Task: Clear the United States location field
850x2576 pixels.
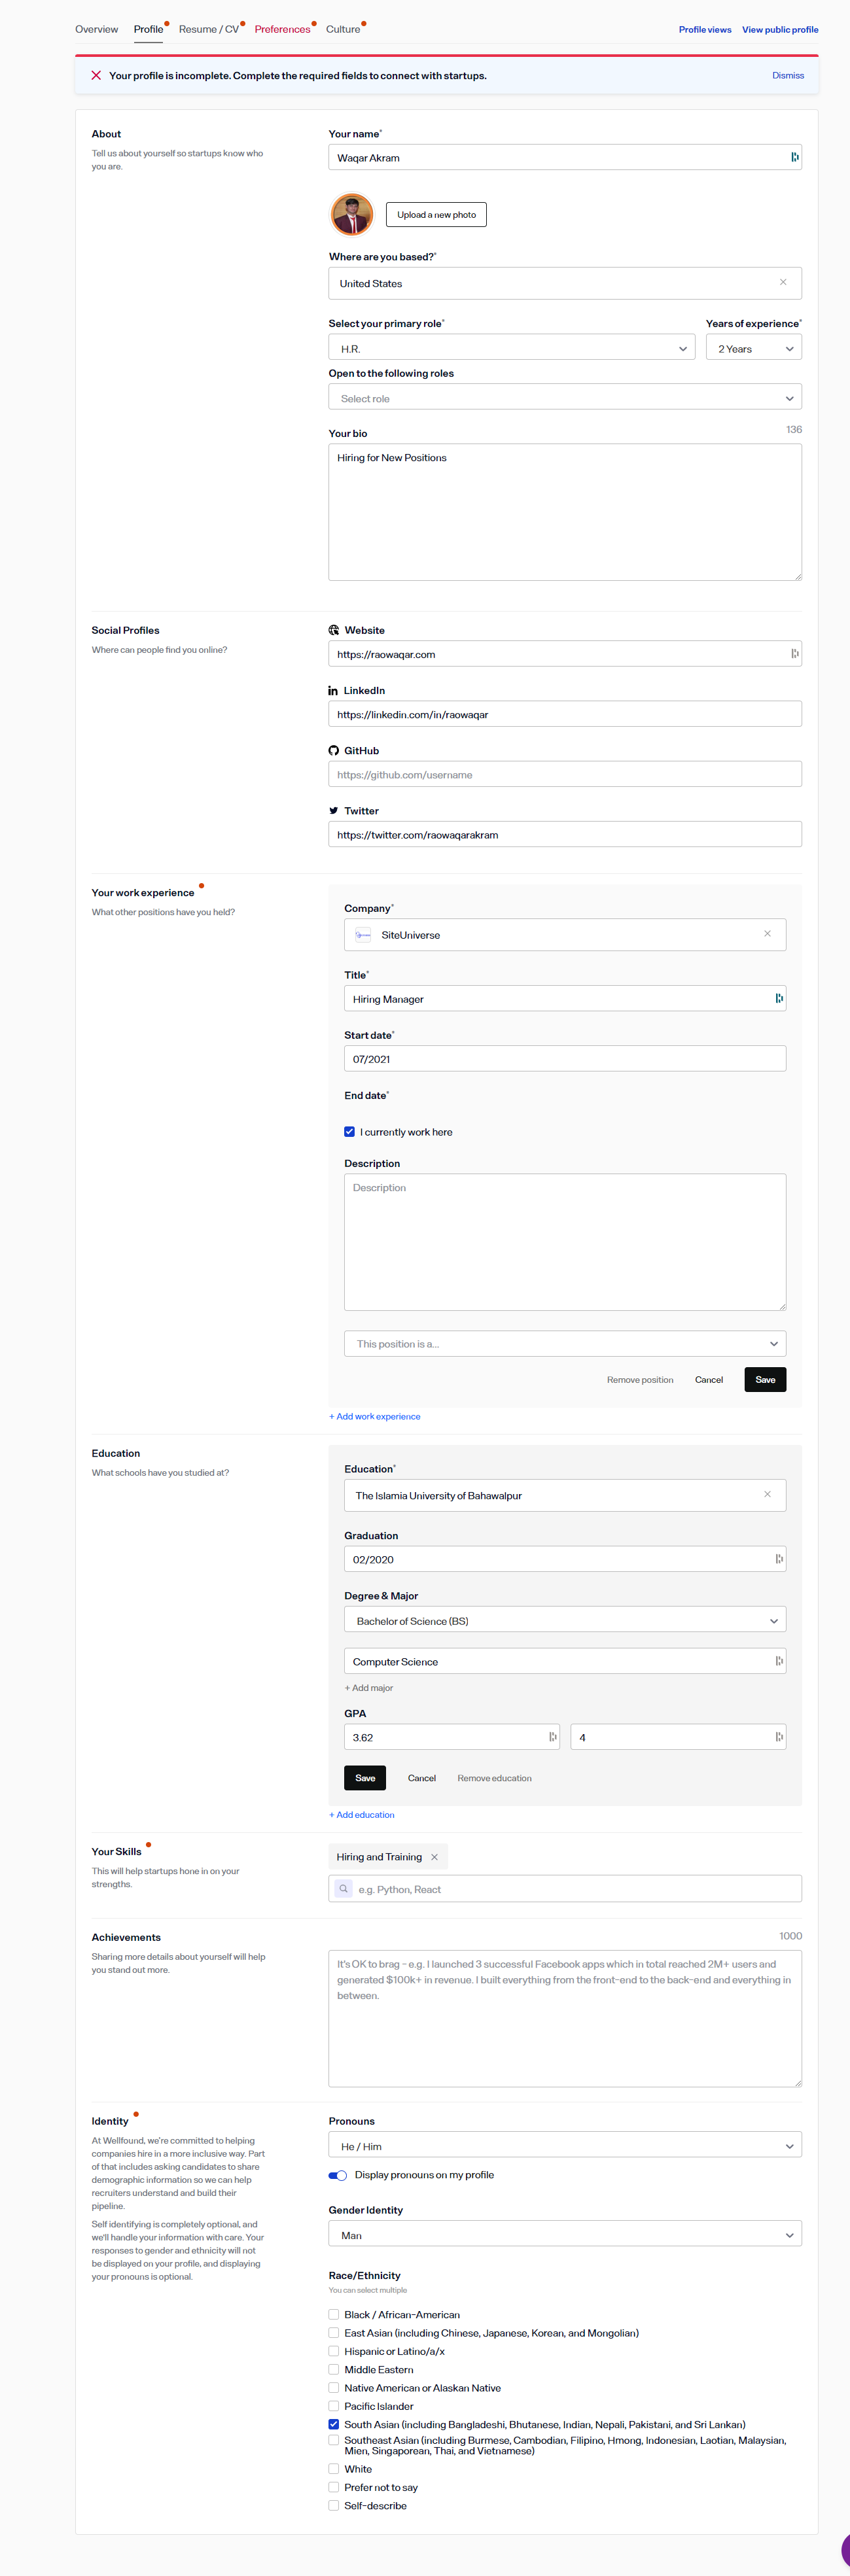Action: pyautogui.click(x=782, y=283)
